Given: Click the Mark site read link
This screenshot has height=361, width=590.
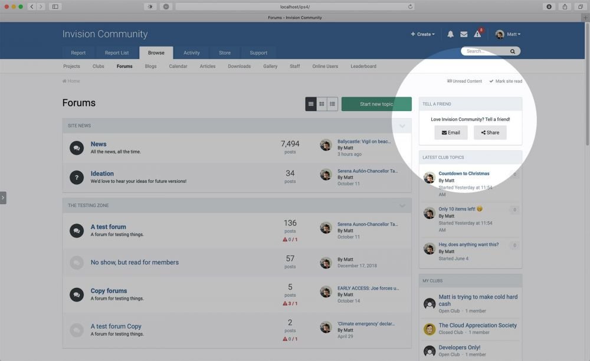Looking at the screenshot, I should click(x=506, y=81).
